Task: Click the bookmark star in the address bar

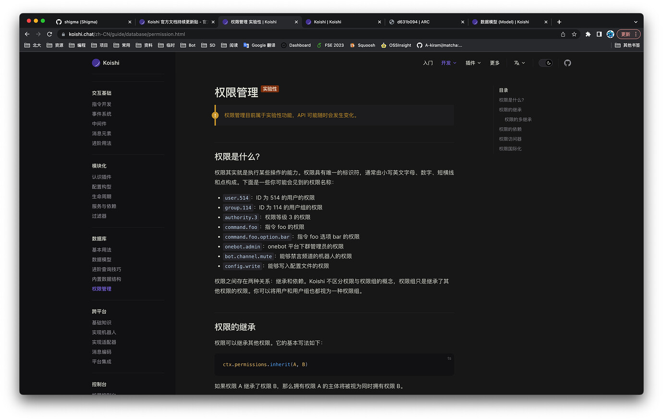Action: tap(574, 34)
